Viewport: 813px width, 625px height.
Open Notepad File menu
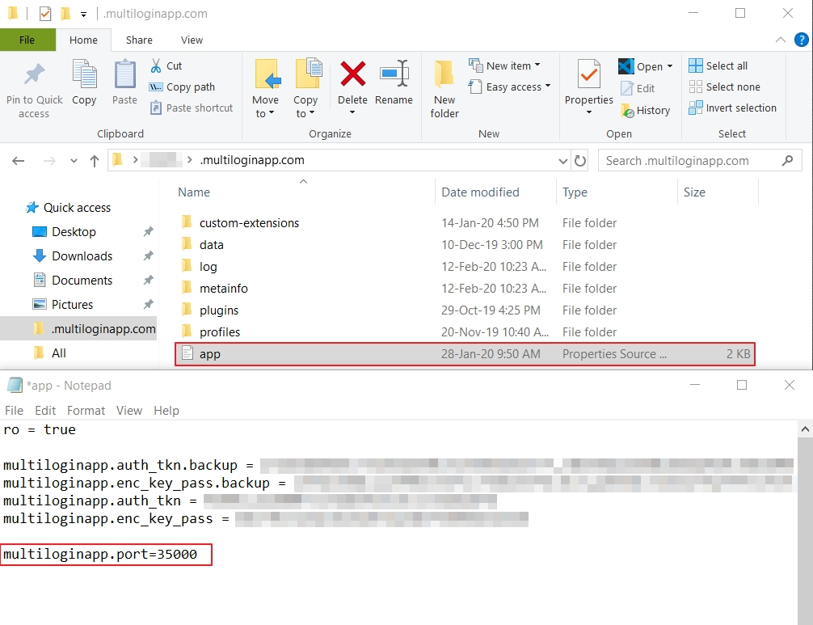[x=14, y=410]
